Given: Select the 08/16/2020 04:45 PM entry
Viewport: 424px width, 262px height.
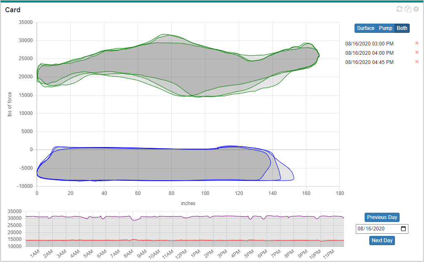Looking at the screenshot, I should (369, 62).
